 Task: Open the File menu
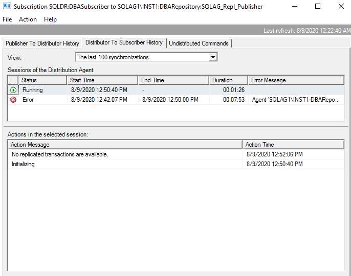pos(7,19)
